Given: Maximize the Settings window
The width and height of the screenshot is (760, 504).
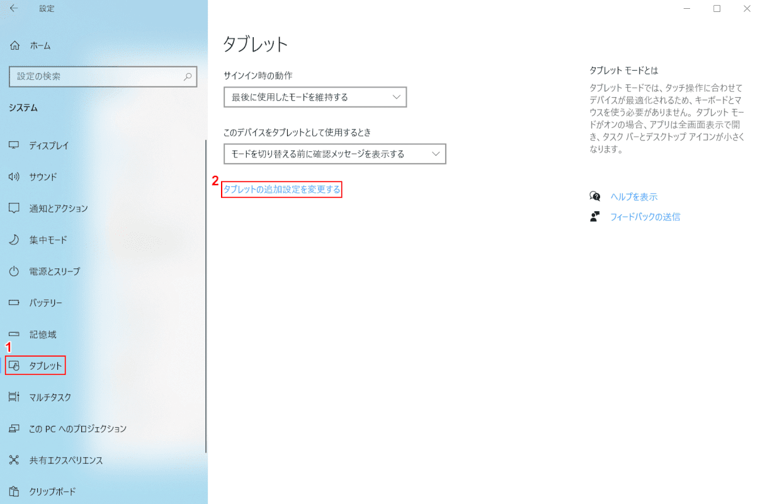Looking at the screenshot, I should (717, 8).
